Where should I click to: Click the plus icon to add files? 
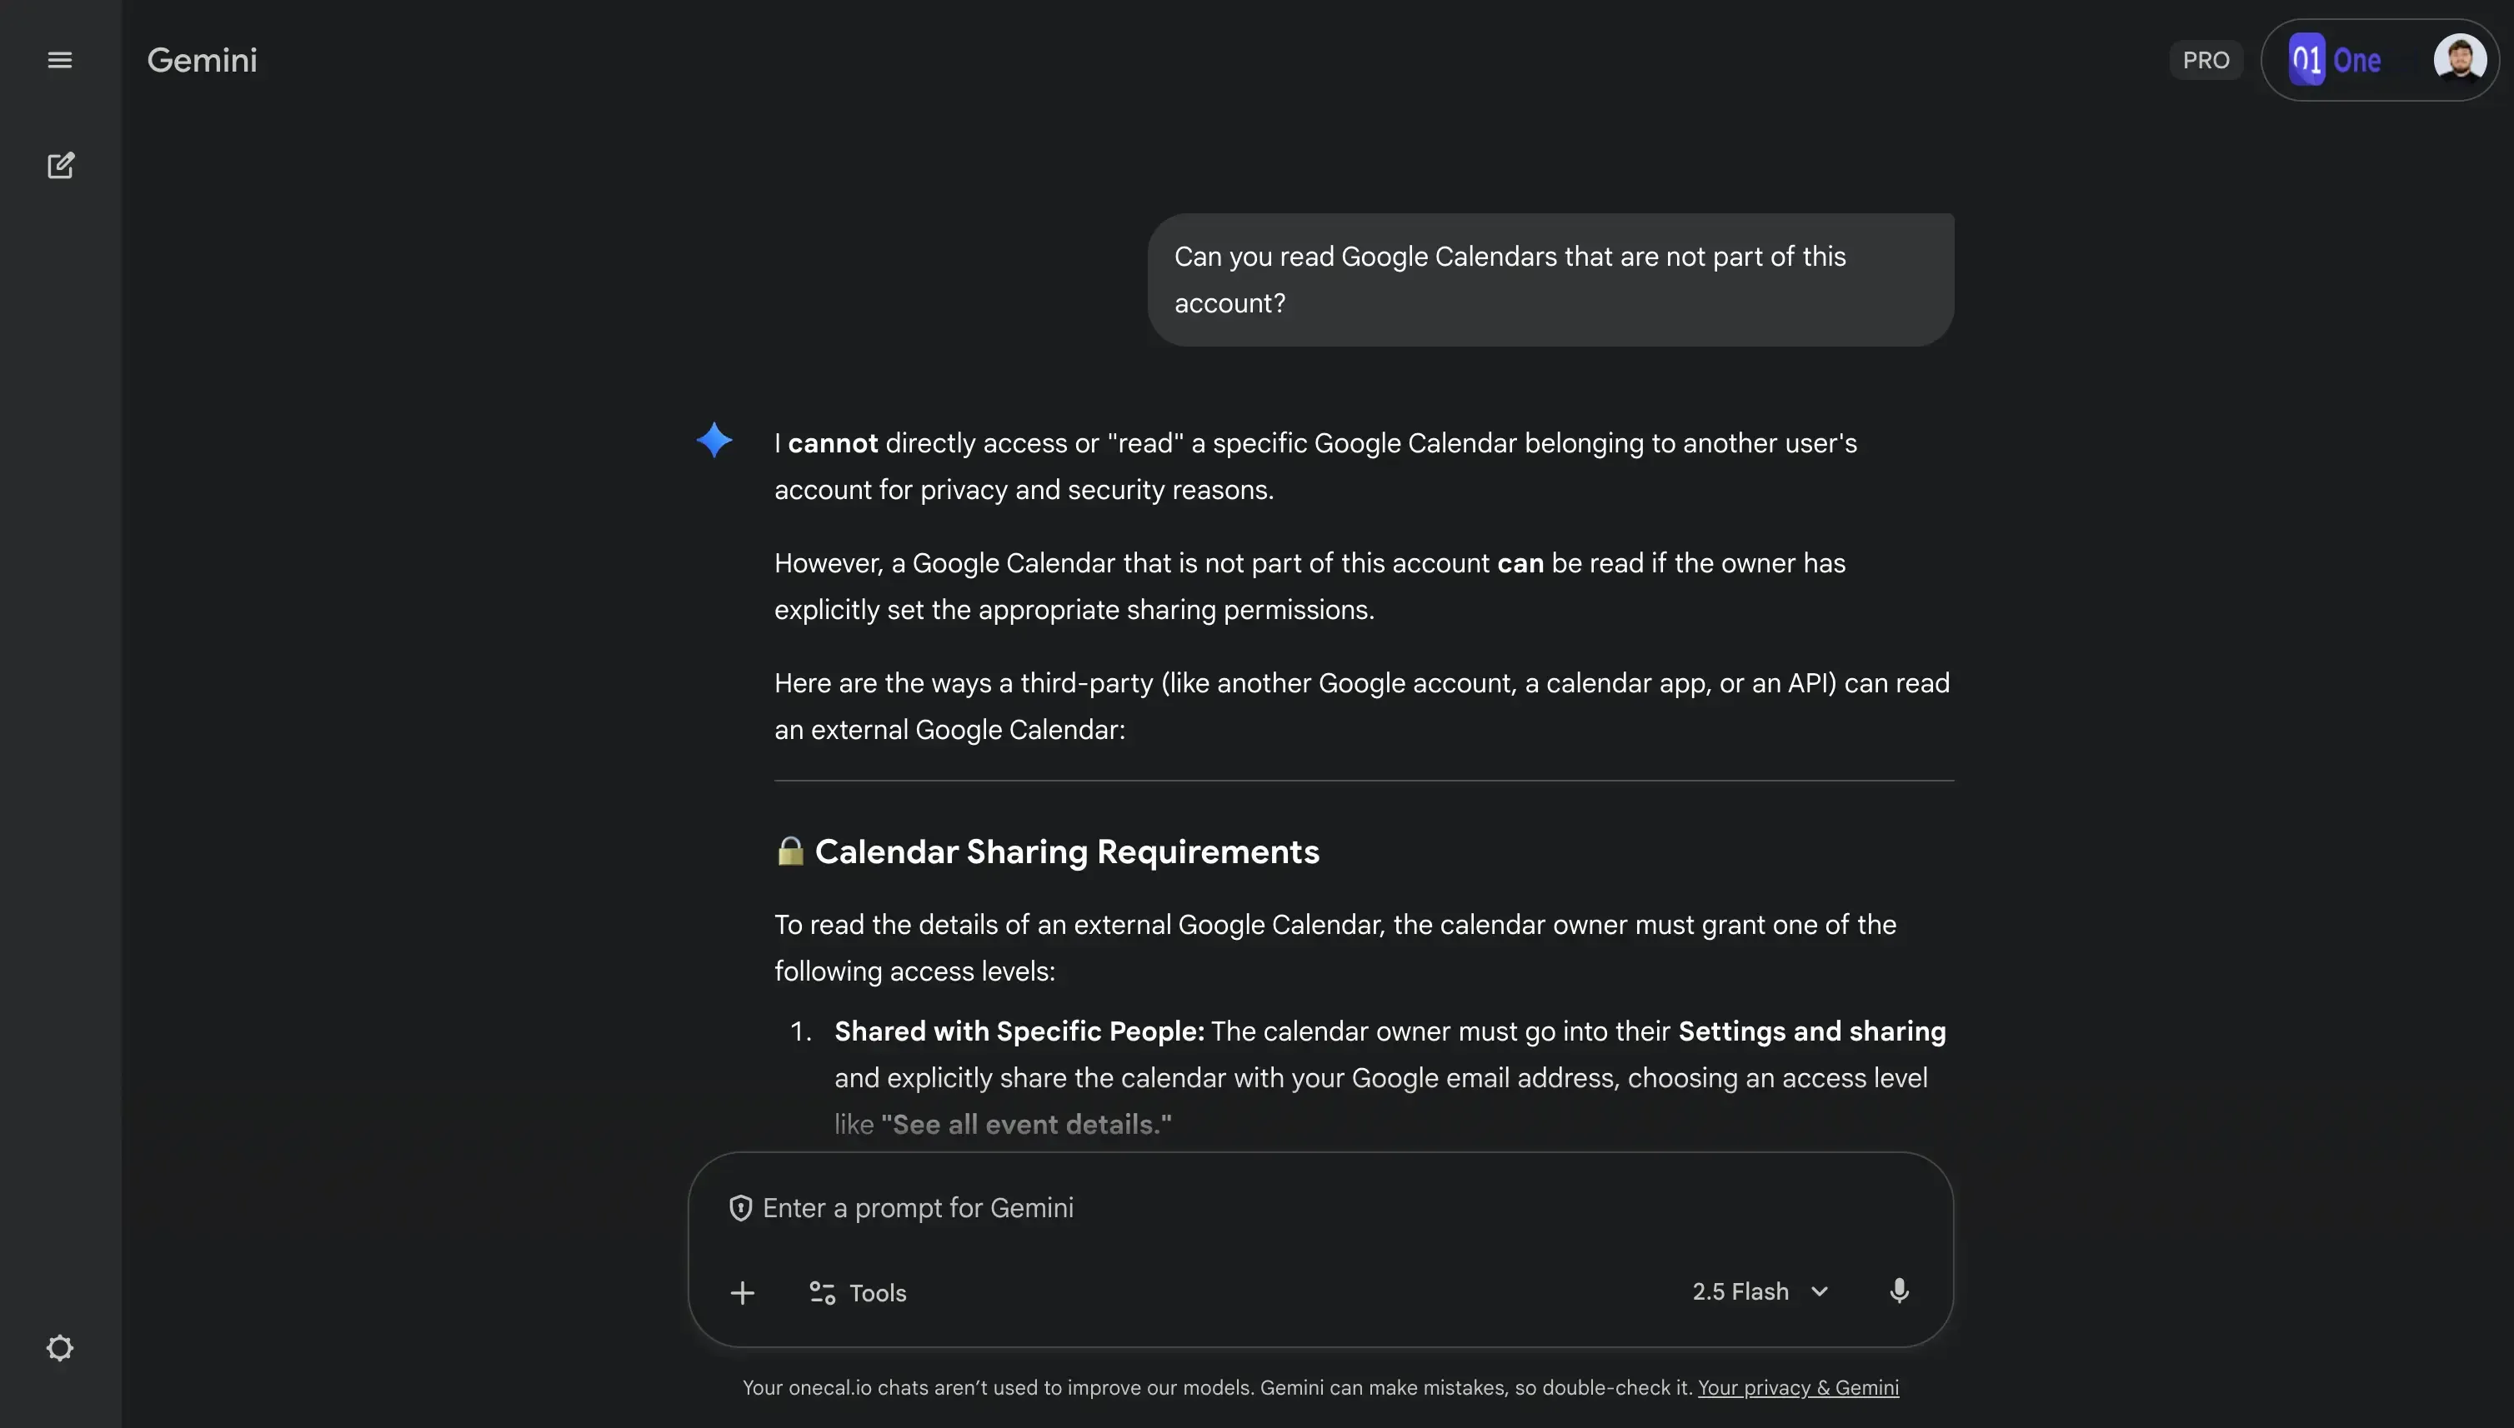pos(743,1291)
